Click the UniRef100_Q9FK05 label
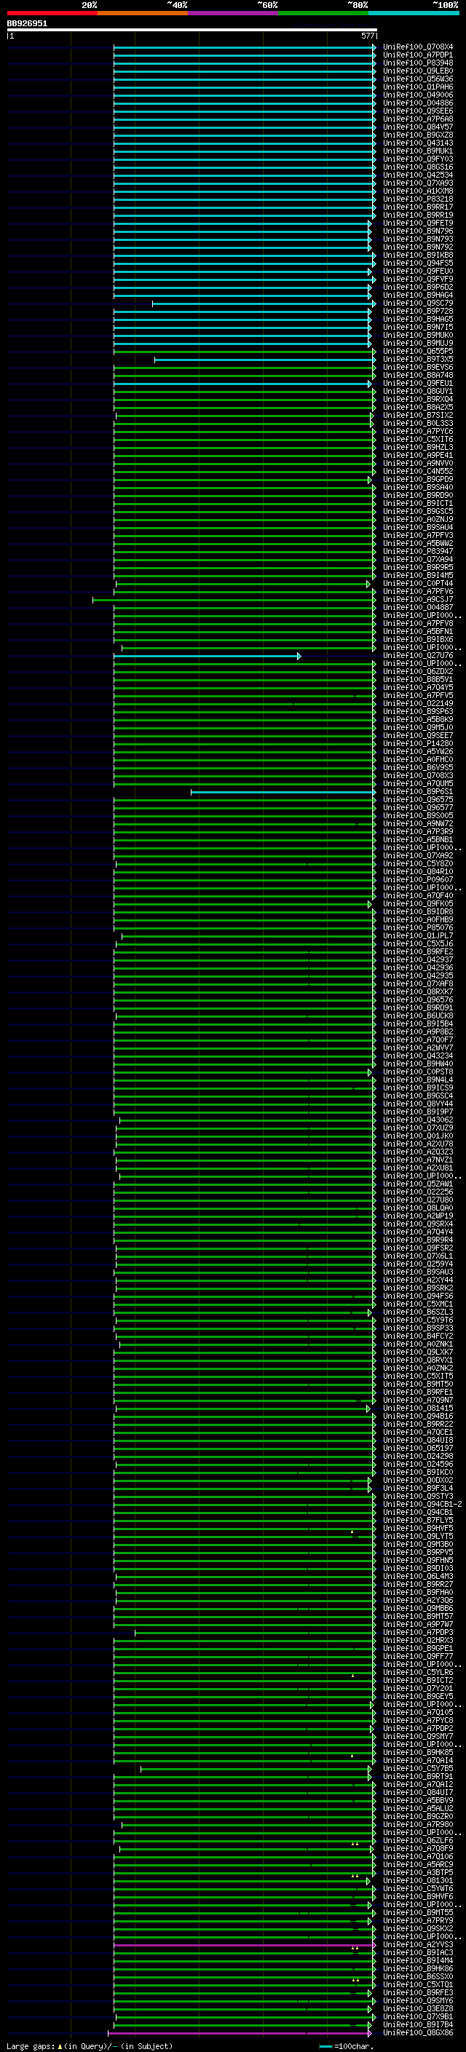466x2052 pixels. pos(418,904)
